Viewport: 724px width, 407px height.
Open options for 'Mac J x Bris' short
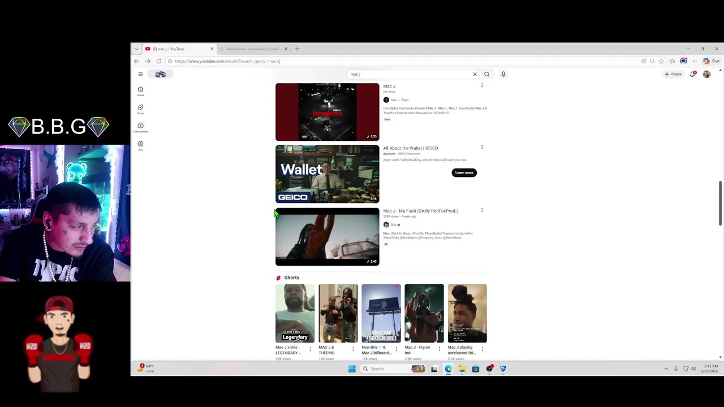coord(310,349)
